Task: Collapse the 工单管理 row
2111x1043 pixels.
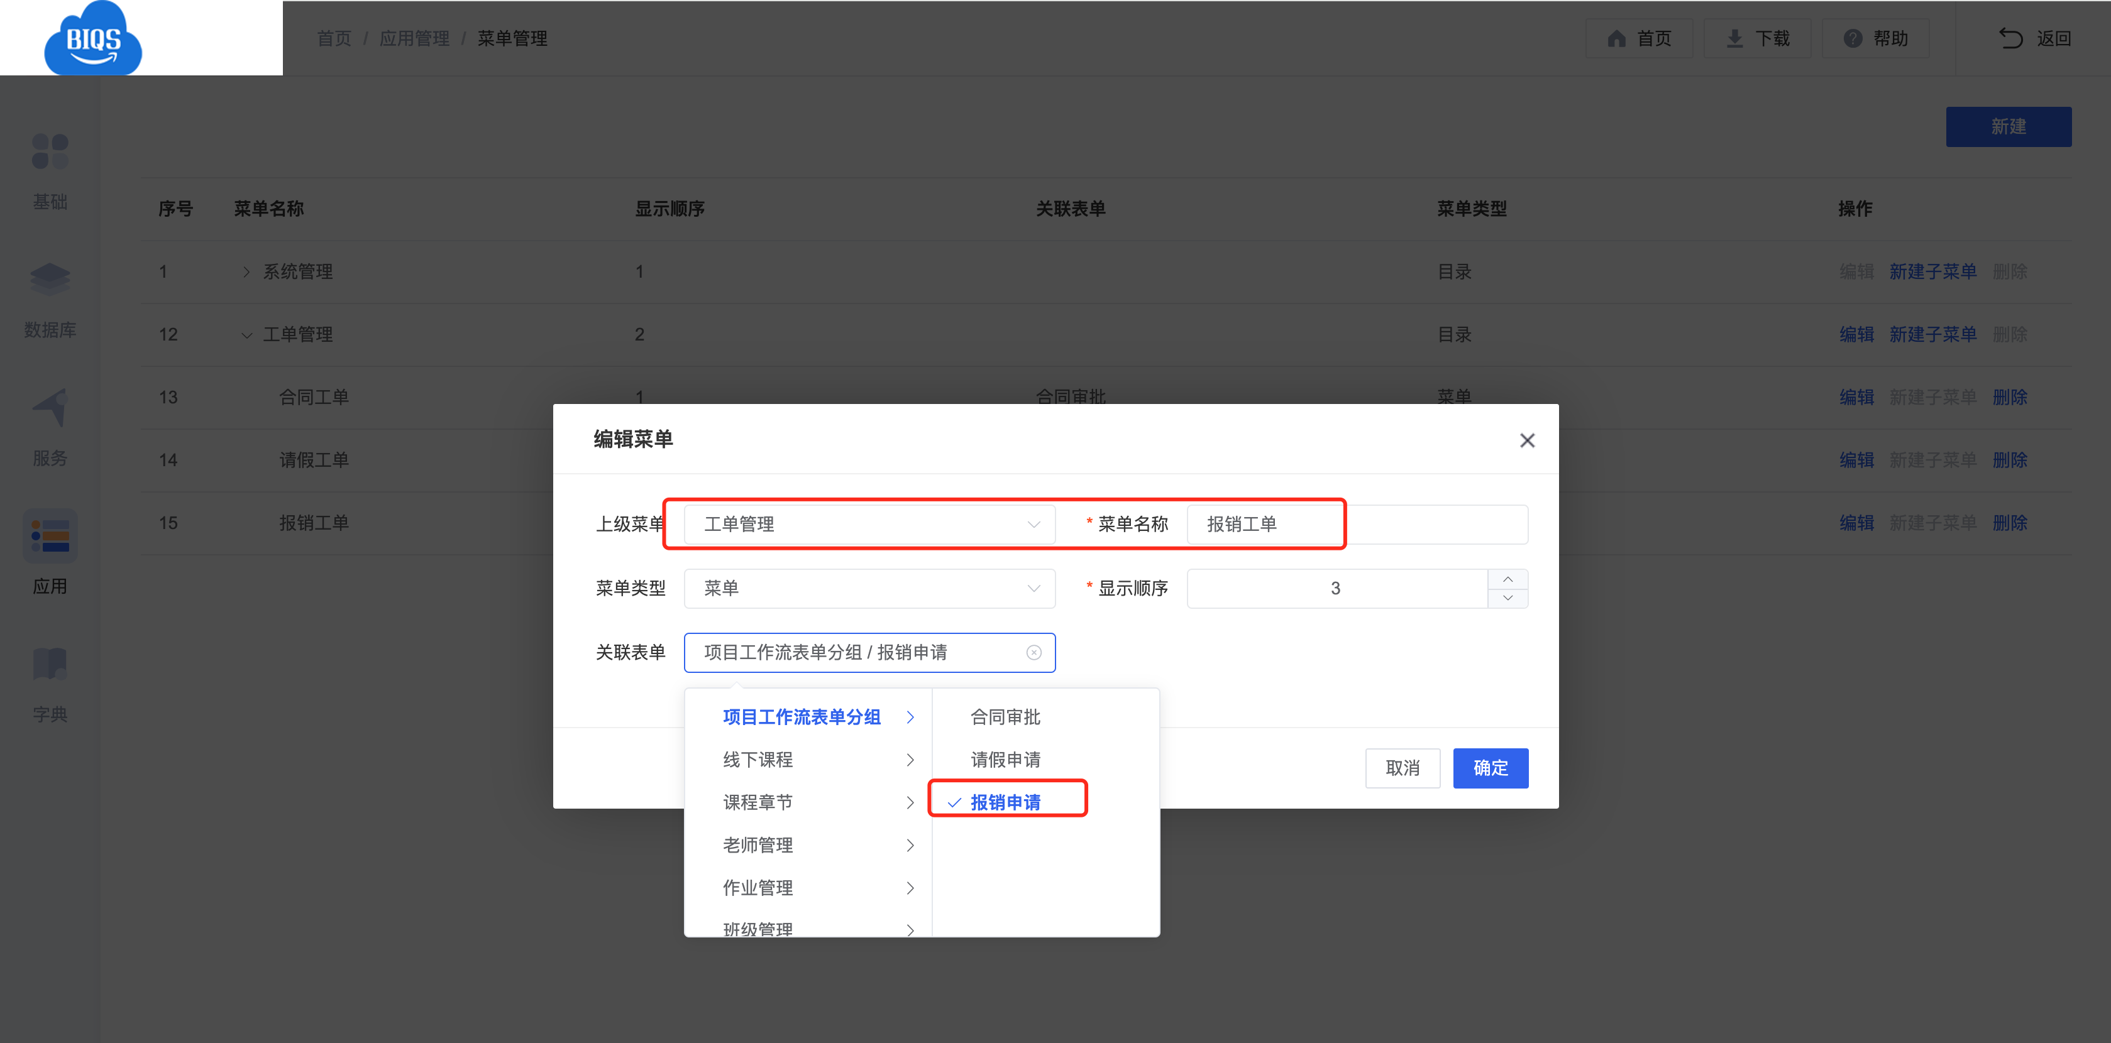Action: pos(246,334)
